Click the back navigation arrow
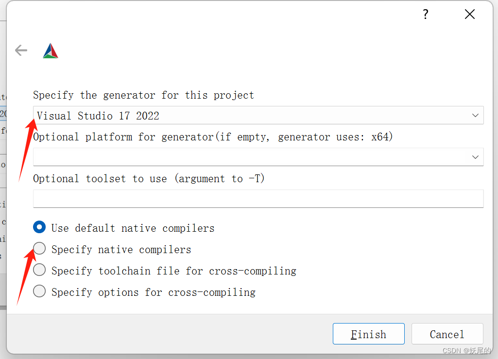498x359 pixels. (21, 50)
